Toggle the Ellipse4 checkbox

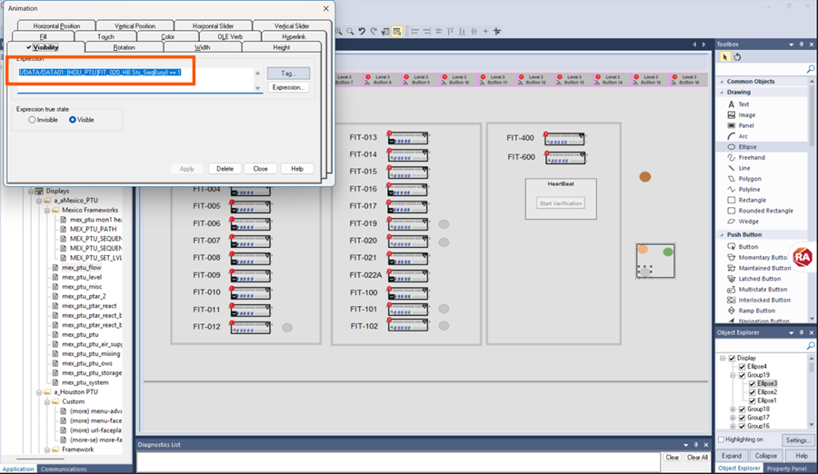(743, 367)
